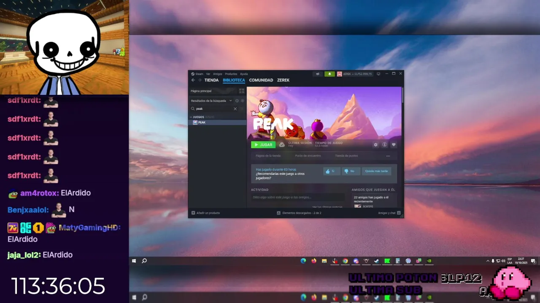
Task: Clear the peak search text
Action: pos(235,109)
